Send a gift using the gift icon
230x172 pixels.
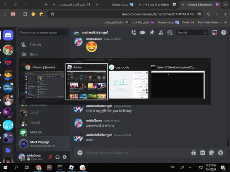point(194,153)
